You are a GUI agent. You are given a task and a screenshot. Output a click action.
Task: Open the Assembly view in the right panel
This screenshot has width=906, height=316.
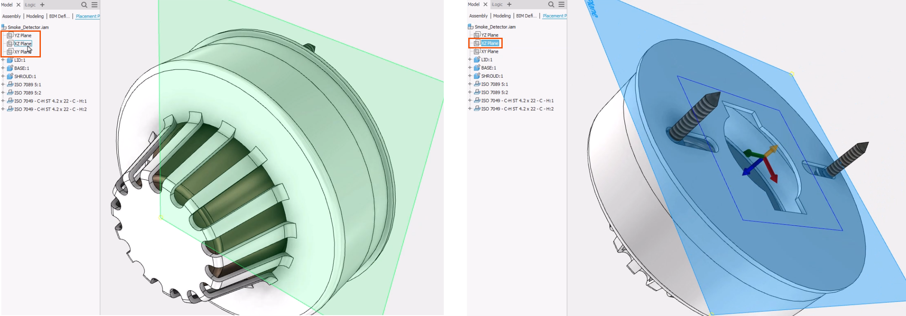click(478, 16)
